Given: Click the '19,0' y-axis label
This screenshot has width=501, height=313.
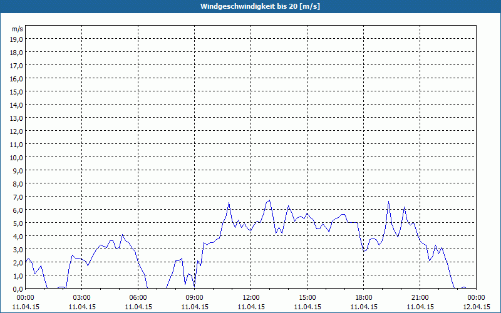Looking at the screenshot, I should point(16,39).
